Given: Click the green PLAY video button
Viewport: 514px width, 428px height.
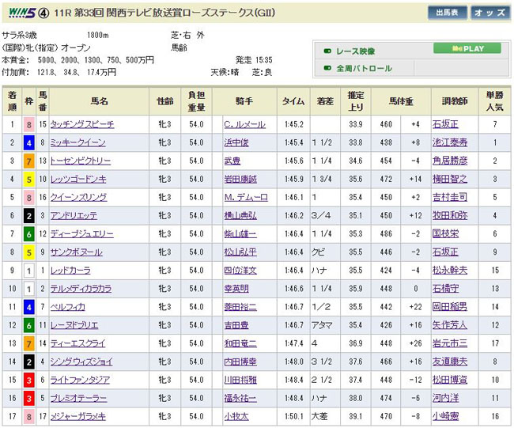Looking at the screenshot, I should [x=467, y=48].
